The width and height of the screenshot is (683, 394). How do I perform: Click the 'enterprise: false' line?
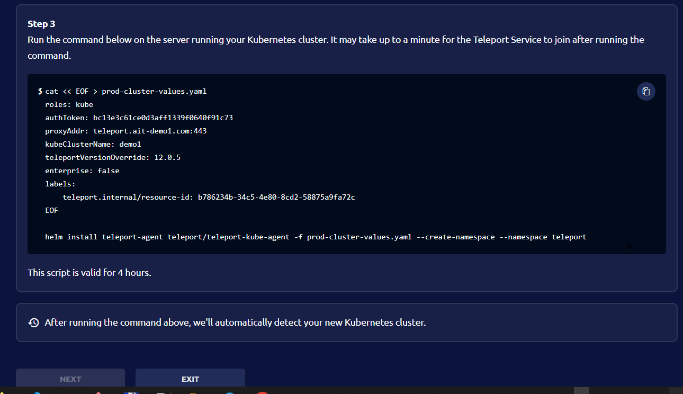82,171
